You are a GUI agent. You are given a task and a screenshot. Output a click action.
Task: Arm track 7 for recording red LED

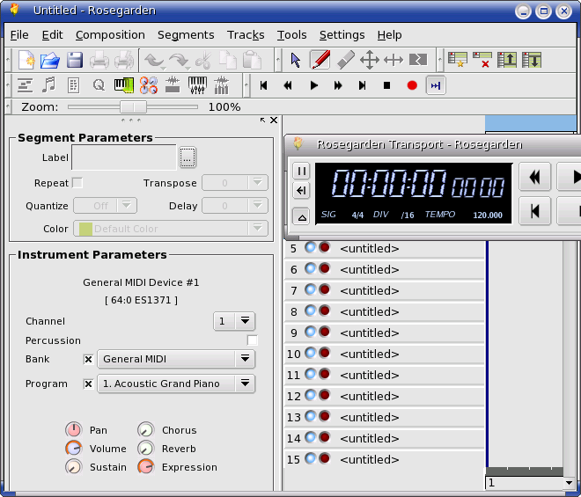pos(325,289)
